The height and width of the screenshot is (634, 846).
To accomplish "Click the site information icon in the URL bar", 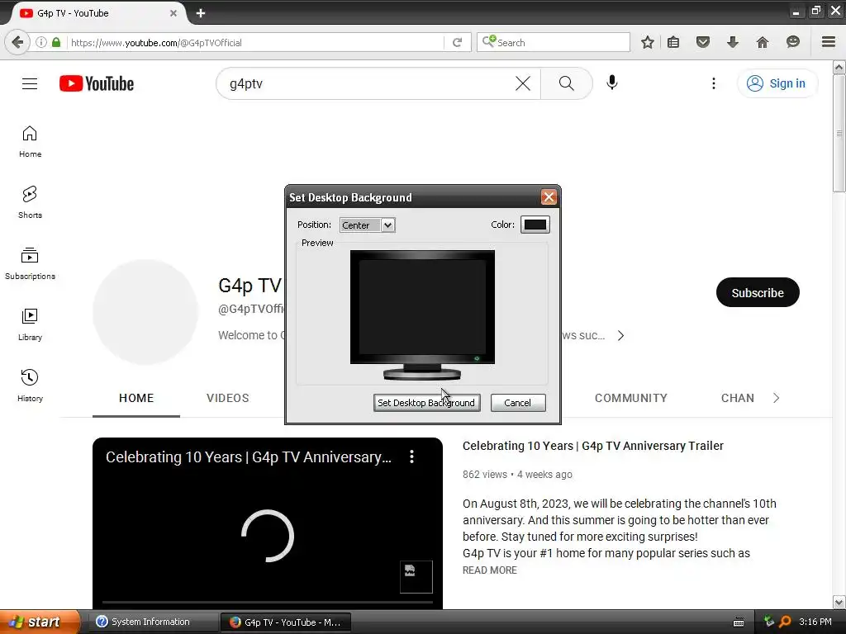I will [41, 42].
